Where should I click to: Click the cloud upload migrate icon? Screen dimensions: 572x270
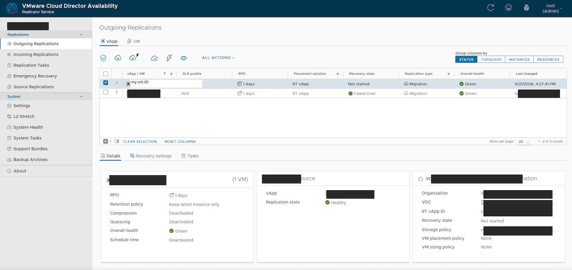[118, 58]
